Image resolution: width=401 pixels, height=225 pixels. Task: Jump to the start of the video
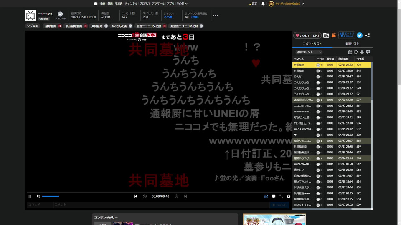[x=135, y=196]
